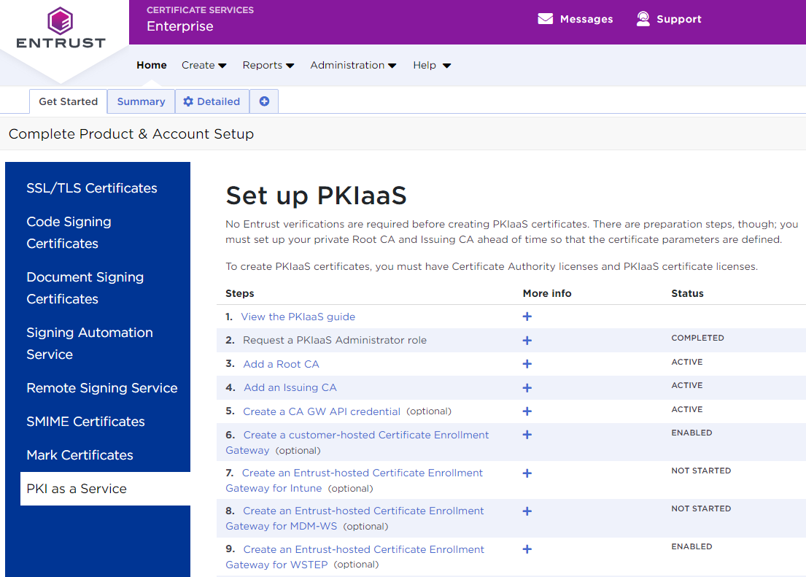Click the gear icon on Detailed tab
The image size is (806, 577).
coord(188,101)
